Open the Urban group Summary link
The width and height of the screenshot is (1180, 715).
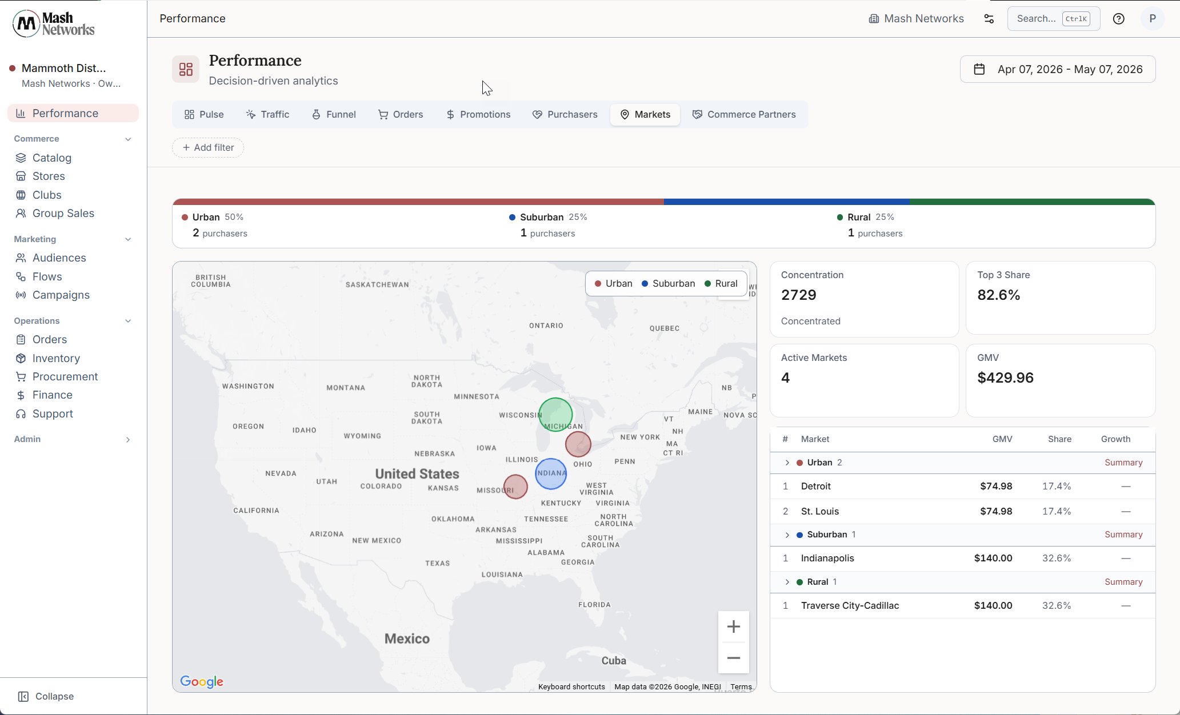pyautogui.click(x=1123, y=463)
